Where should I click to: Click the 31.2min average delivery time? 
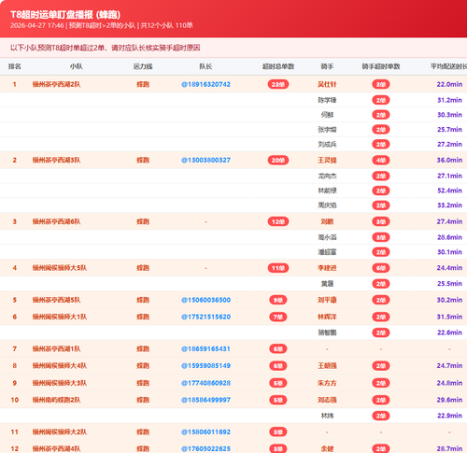449,100
